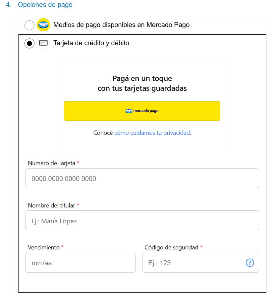Open the security code help icon
Screen dimensions: 272x295
(250, 263)
